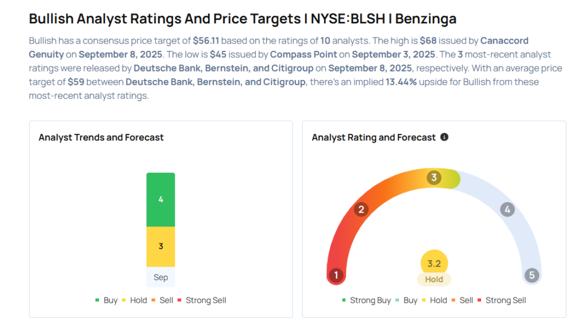This screenshot has height=329, width=573.
Task: Click the Analyst Trends and Forecast heading
Action: [x=101, y=137]
